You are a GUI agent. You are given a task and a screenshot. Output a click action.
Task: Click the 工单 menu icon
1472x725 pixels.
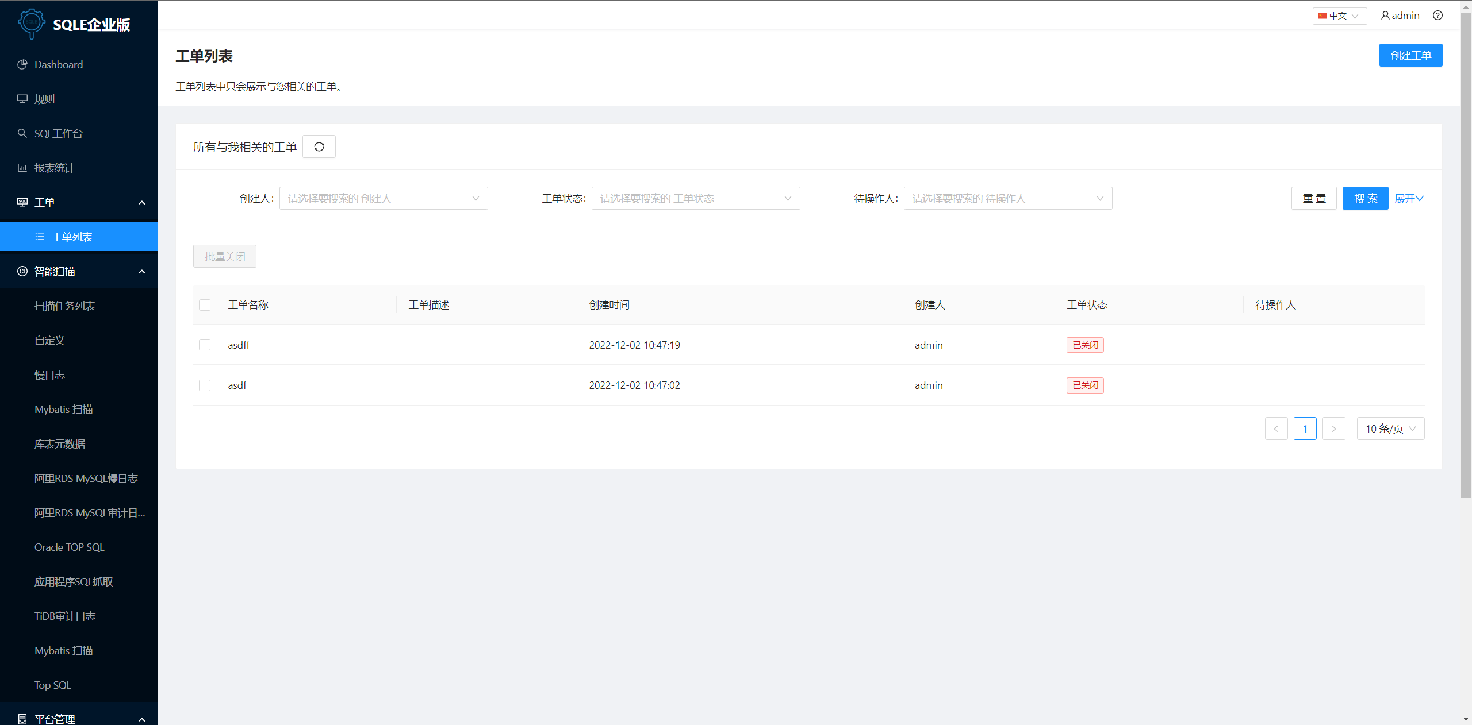coord(22,202)
